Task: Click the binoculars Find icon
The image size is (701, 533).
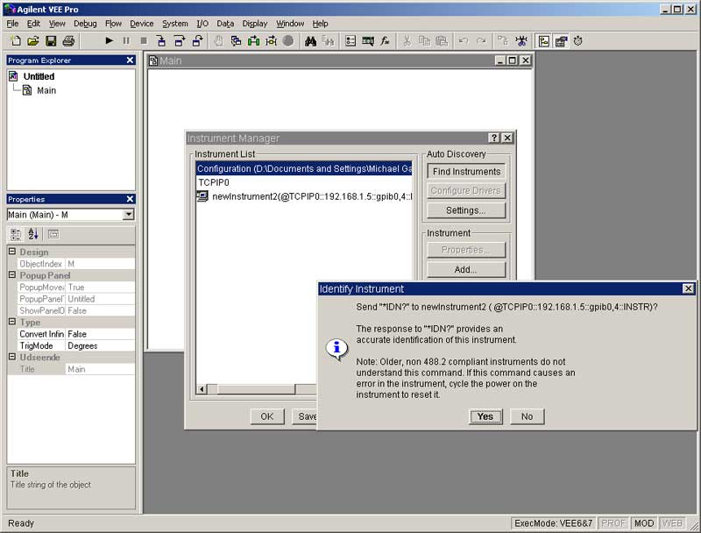Action: (x=310, y=41)
